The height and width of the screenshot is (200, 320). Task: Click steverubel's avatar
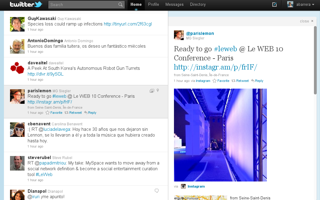(x=17, y=163)
